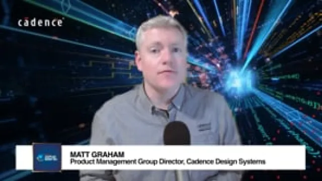
Task: Click the white area left of banner badge
Action: pos(24,157)
